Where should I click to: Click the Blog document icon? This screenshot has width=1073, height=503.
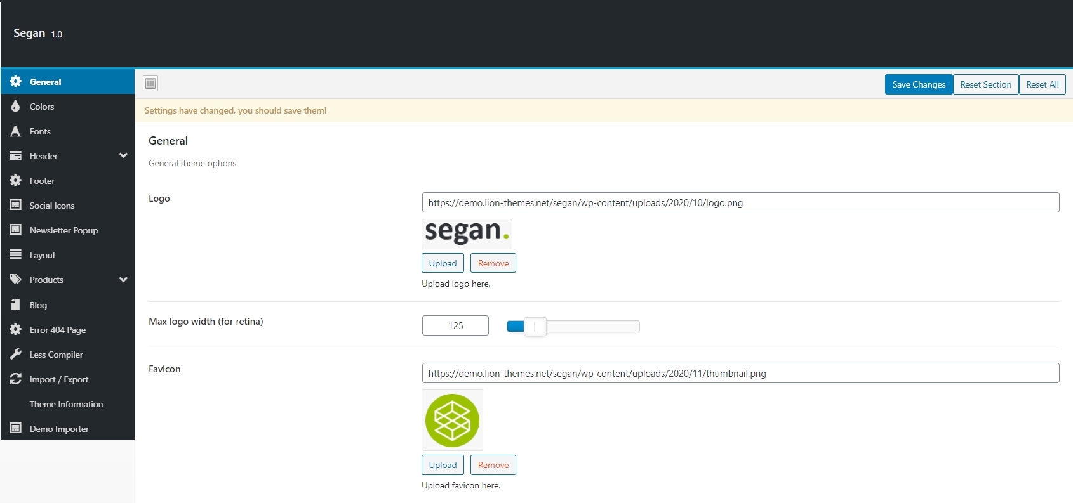coord(15,305)
